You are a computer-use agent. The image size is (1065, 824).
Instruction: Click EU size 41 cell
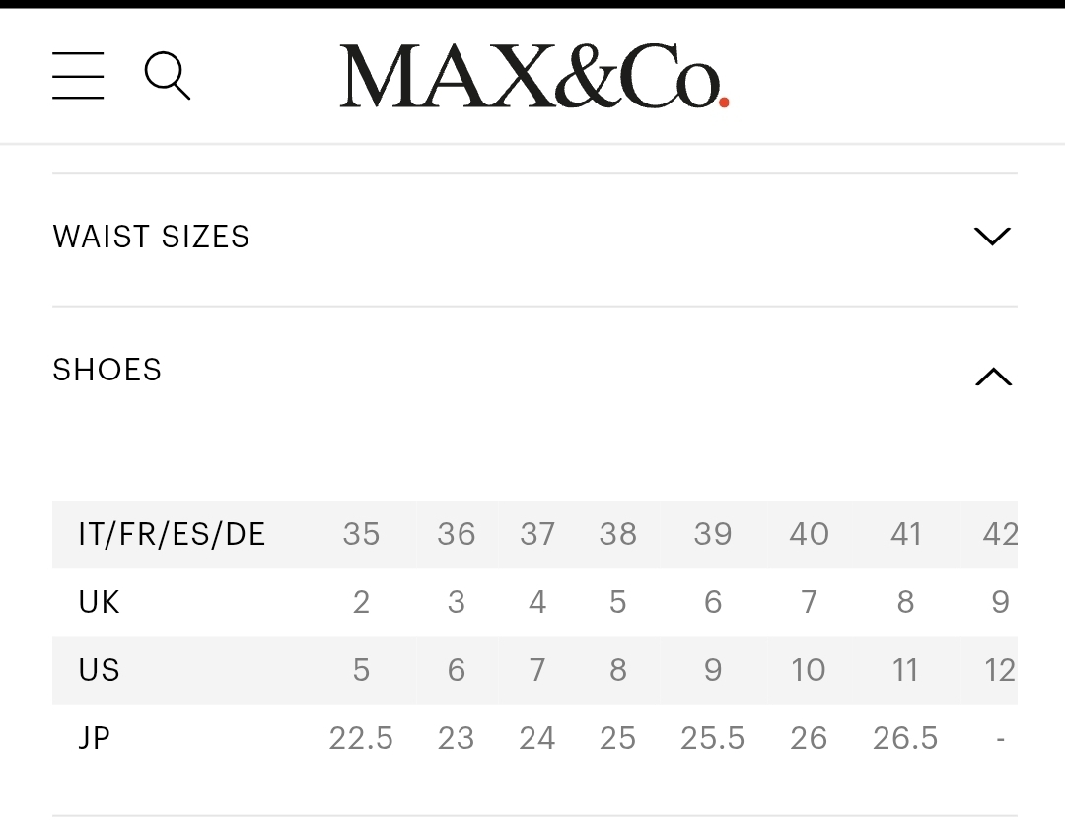905,534
